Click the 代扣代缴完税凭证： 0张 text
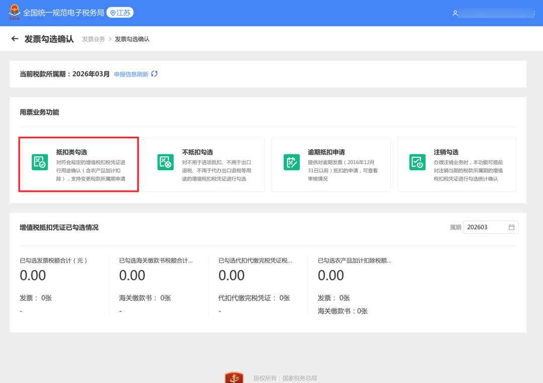This screenshot has width=543, height=383. [x=254, y=298]
